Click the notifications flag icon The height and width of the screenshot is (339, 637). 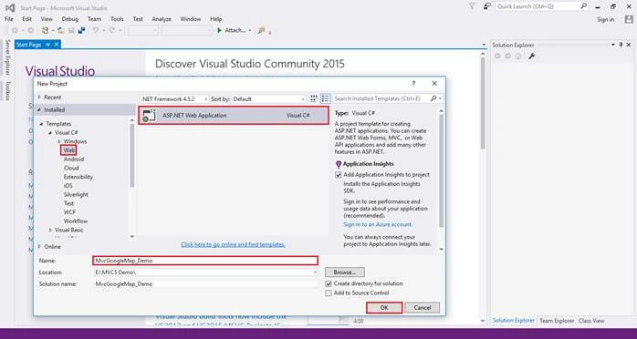472,6
